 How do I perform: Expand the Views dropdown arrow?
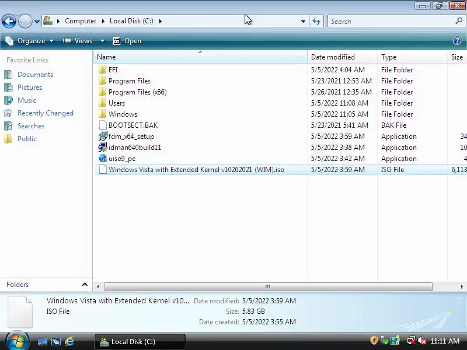[102, 41]
